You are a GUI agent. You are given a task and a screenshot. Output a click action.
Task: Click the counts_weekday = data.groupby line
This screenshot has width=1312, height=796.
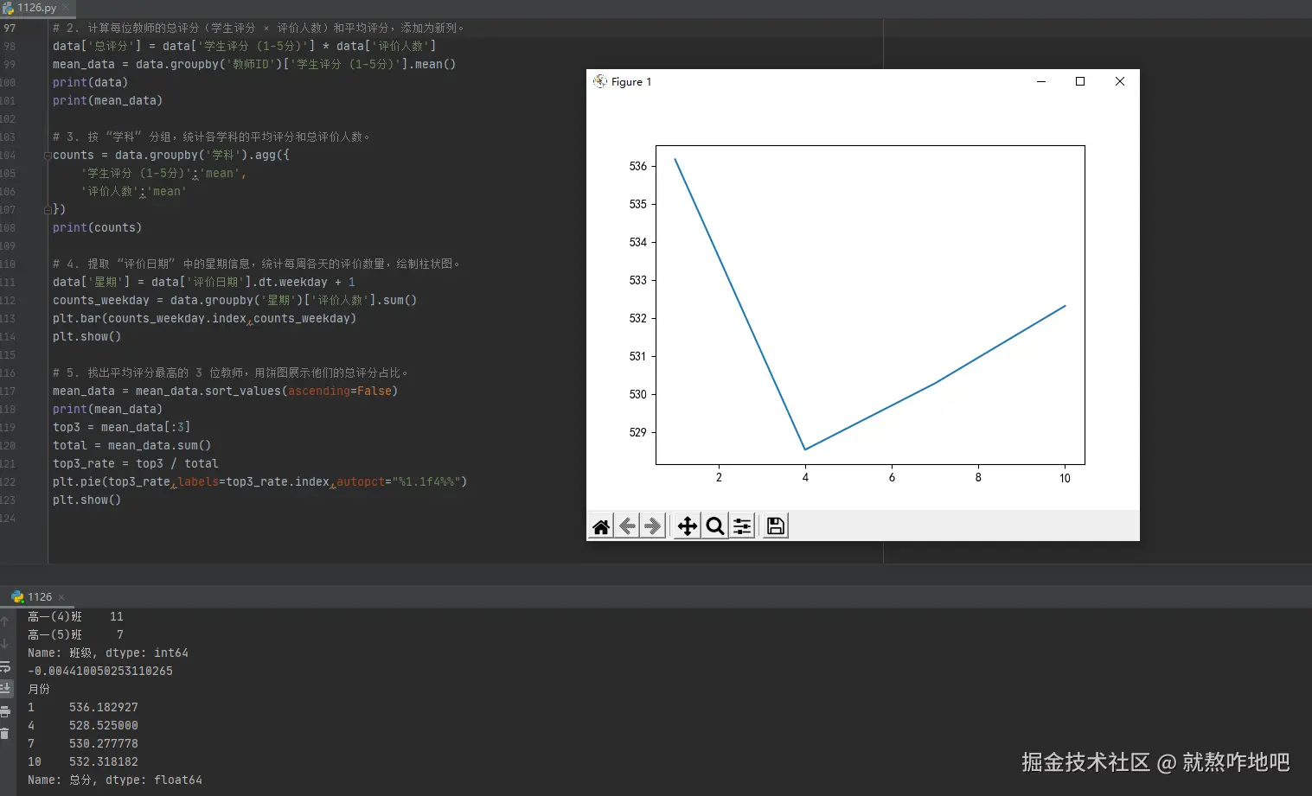(234, 301)
